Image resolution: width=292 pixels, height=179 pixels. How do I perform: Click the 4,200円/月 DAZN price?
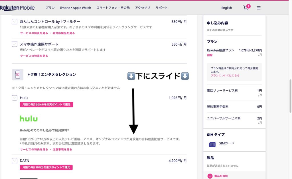pos(178,160)
